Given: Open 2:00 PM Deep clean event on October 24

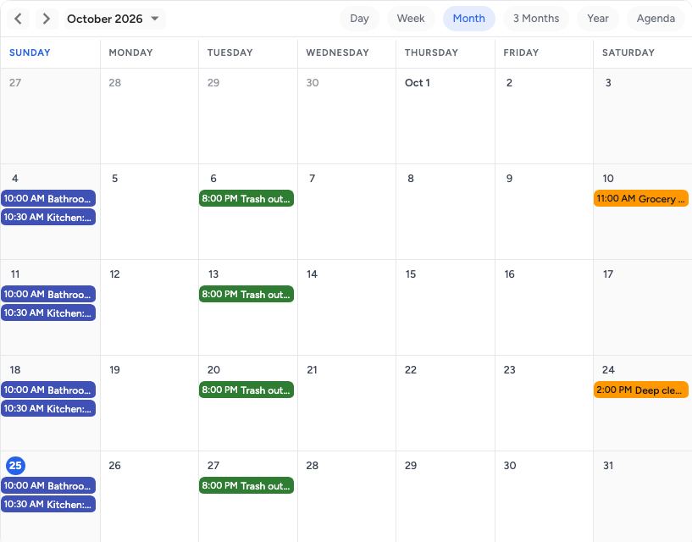Looking at the screenshot, I should coord(641,390).
